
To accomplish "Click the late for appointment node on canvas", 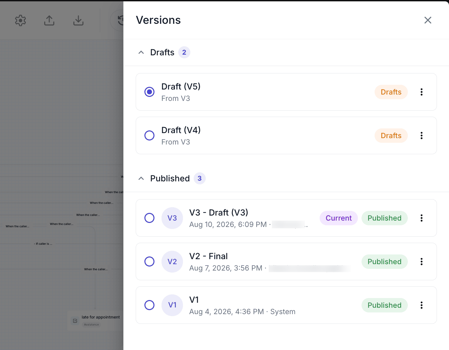I will [95, 321].
